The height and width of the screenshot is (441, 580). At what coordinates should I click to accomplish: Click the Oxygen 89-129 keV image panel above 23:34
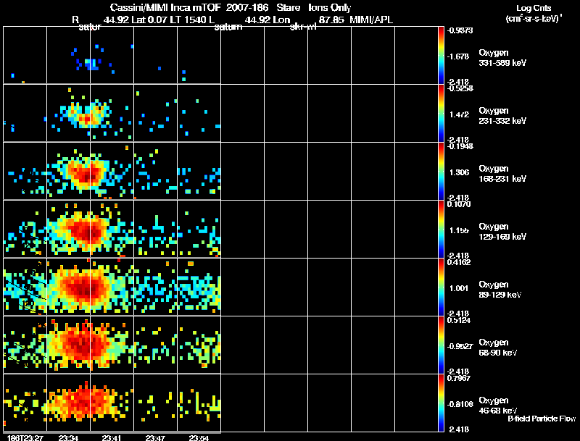tap(68, 287)
